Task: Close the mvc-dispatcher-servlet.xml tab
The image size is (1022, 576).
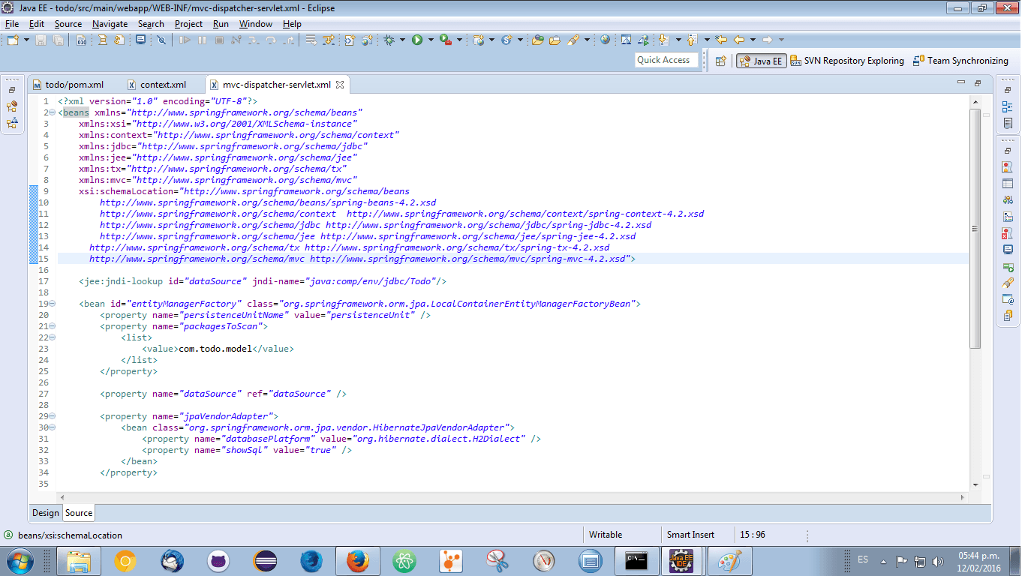Action: click(339, 85)
